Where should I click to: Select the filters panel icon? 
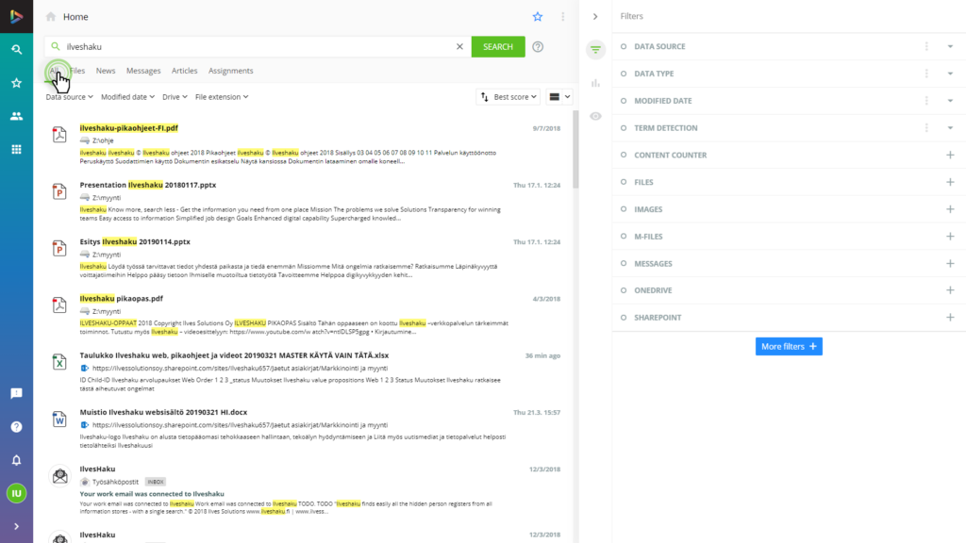(x=596, y=49)
